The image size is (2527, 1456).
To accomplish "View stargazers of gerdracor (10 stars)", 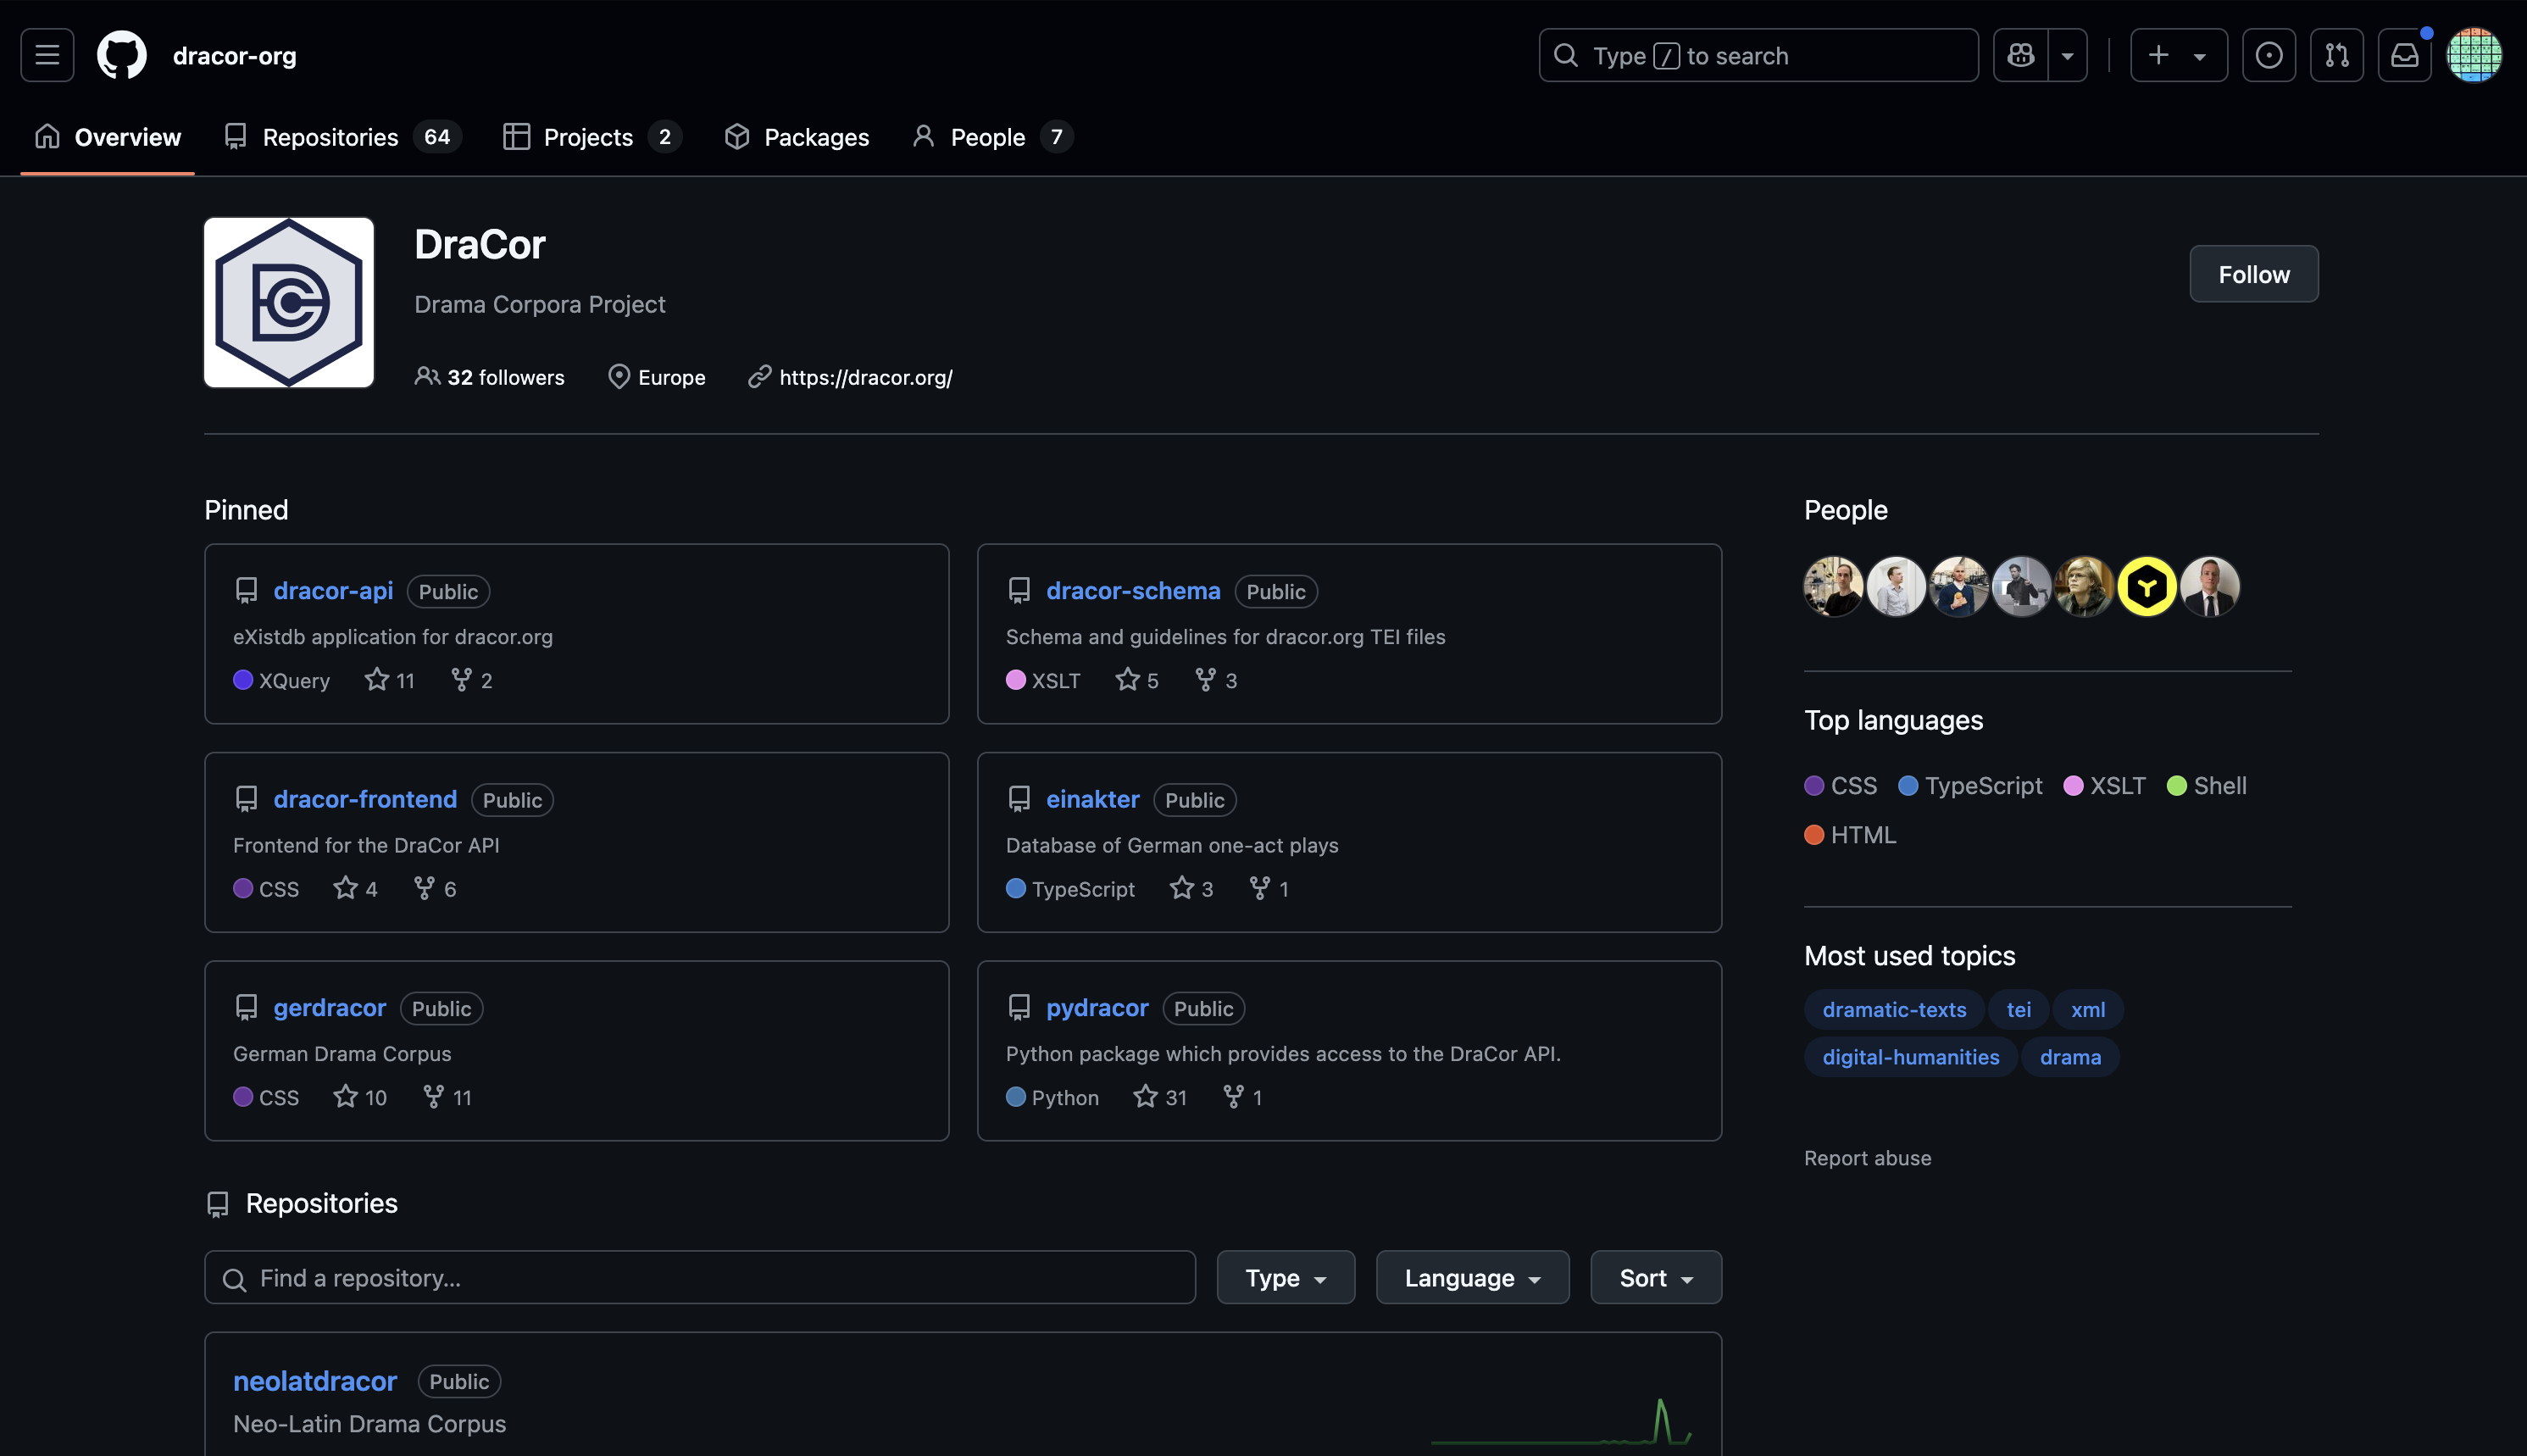I will click(x=360, y=1097).
